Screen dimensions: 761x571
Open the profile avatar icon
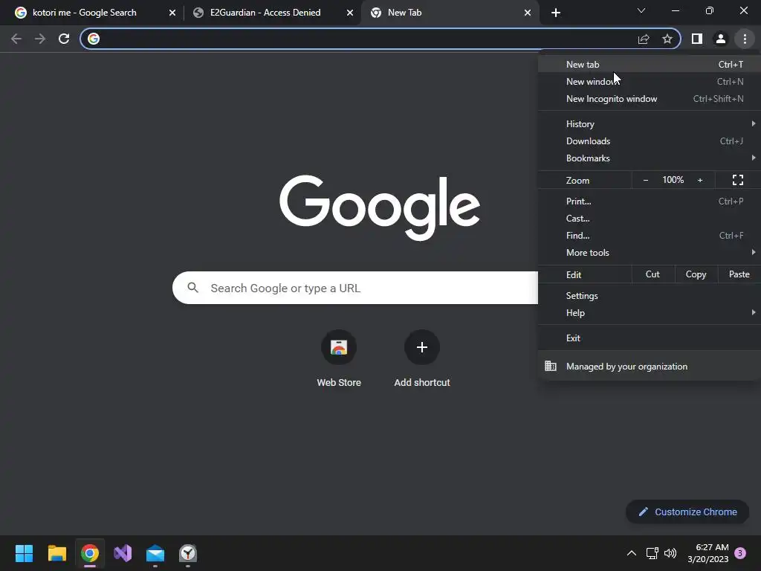[721, 39]
